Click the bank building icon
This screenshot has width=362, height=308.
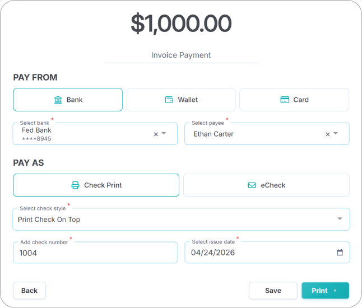tap(58, 100)
